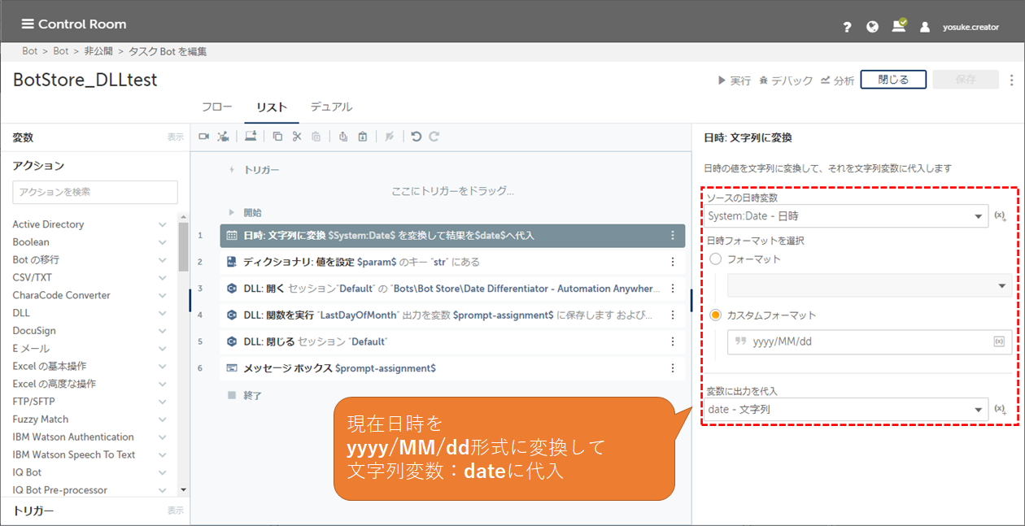Cut selected action with scissors icon
This screenshot has width=1025, height=526.
[297, 137]
